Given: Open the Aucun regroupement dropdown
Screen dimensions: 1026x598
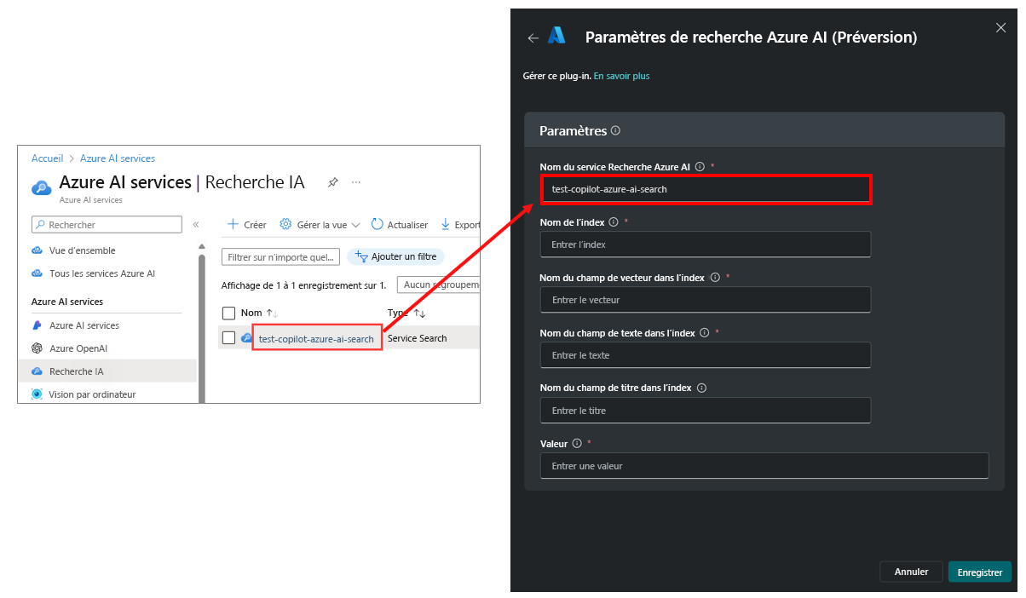Looking at the screenshot, I should (439, 284).
